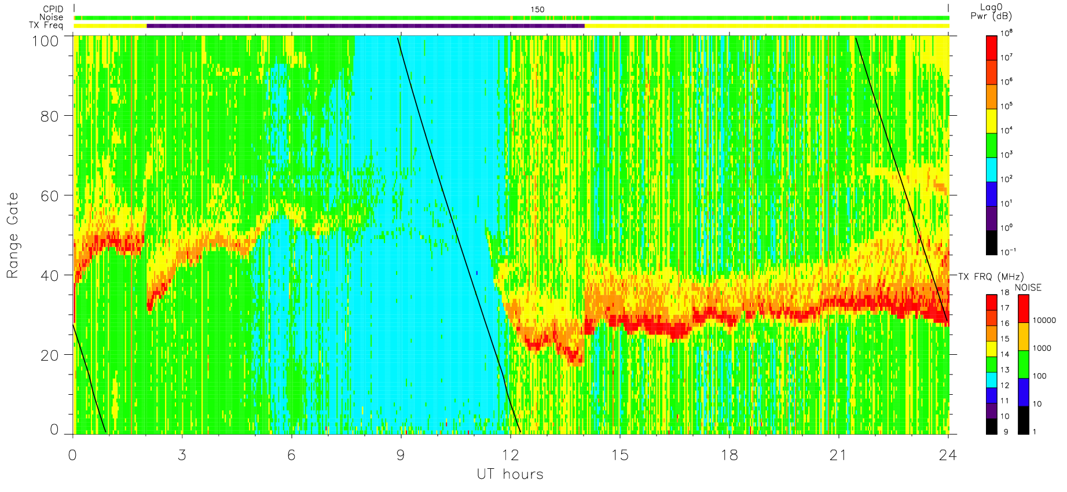Click the 15 tick on the UT hours axis
The width and height of the screenshot is (1067, 492).
[619, 455]
